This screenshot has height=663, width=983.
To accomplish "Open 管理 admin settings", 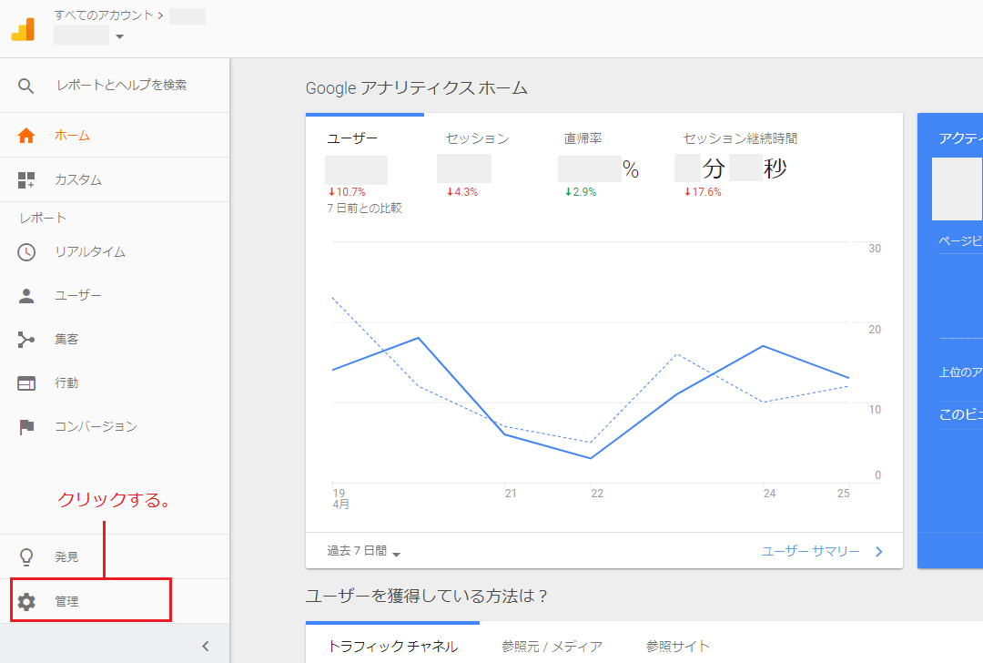I will point(115,602).
